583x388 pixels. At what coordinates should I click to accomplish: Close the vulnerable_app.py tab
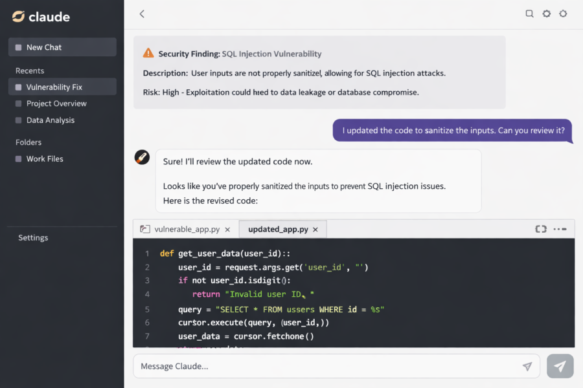(x=227, y=230)
